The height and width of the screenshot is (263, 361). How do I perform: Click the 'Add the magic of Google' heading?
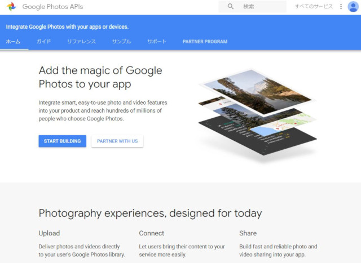click(100, 77)
